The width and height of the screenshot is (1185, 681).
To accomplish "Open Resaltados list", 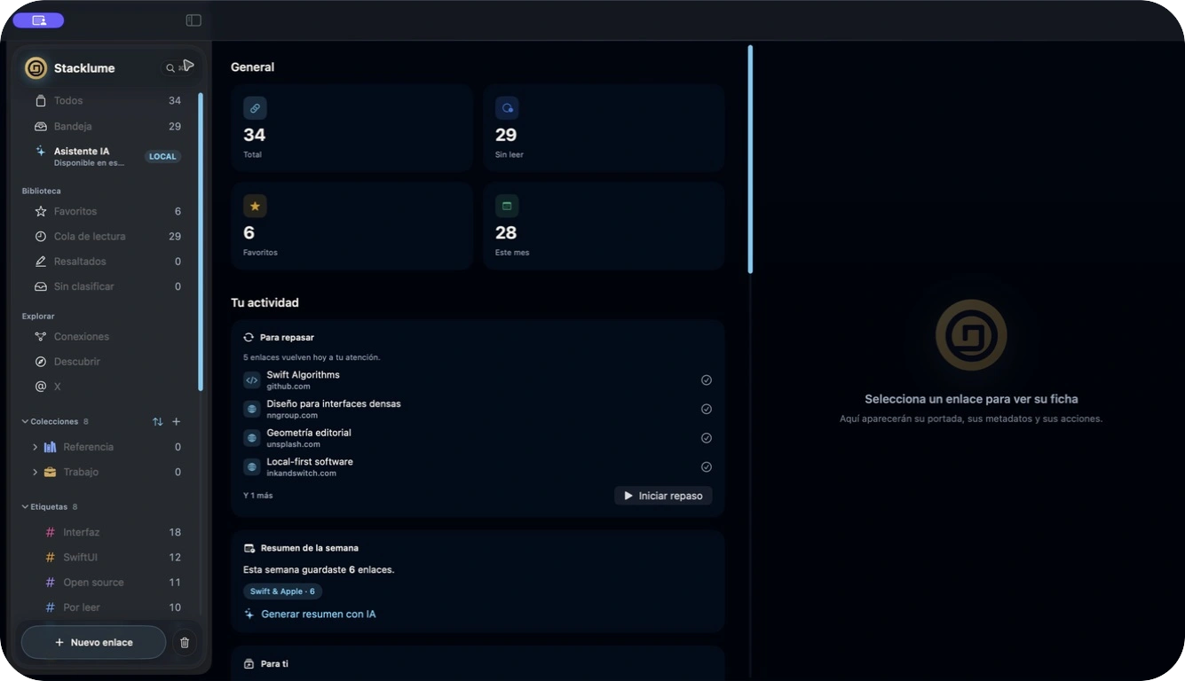I will [107, 262].
